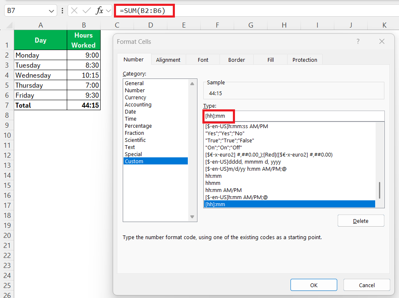Switch to the Font tab
Viewport: 399px width, 298px height.
203,60
